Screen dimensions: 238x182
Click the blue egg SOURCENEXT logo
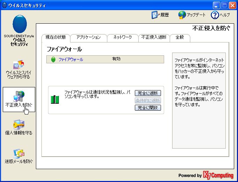20,24
